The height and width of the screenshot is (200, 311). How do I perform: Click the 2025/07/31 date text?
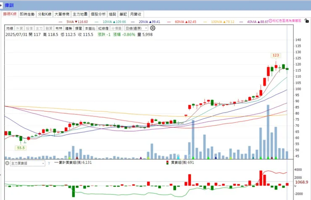(16, 34)
